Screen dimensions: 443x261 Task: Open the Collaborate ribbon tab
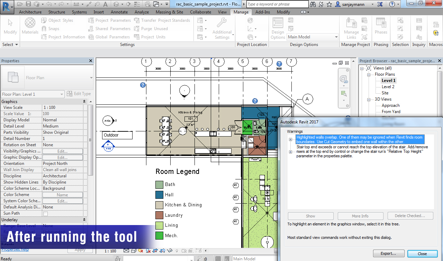[200, 12]
